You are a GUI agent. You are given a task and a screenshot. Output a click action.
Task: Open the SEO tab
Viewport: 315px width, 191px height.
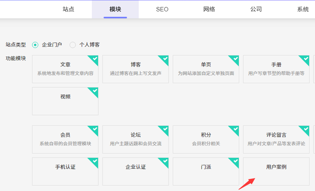[x=162, y=9]
